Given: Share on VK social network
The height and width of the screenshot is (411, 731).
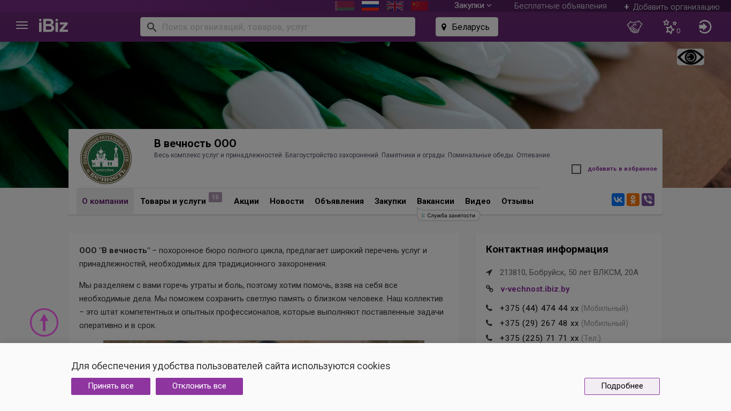Looking at the screenshot, I should click(618, 200).
